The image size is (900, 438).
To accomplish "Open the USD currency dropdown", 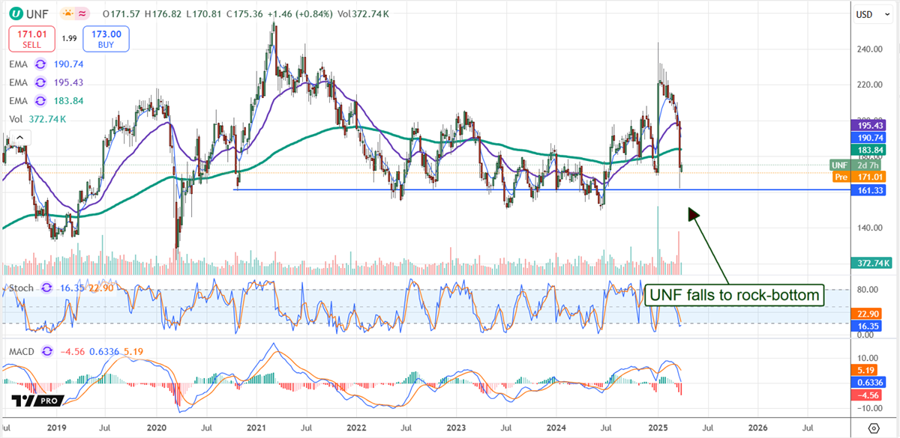I will click(x=870, y=14).
